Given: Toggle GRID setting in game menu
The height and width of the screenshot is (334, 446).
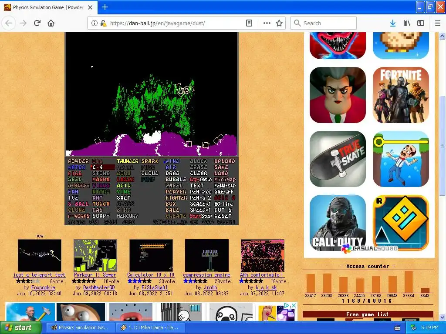Looking at the screenshot, I should 225,198.
